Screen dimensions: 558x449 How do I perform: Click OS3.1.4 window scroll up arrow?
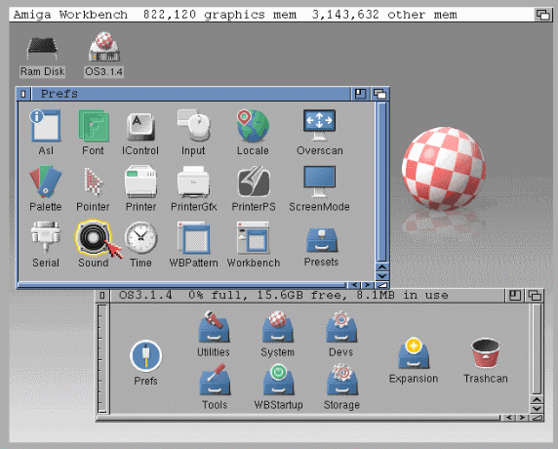pos(537,399)
